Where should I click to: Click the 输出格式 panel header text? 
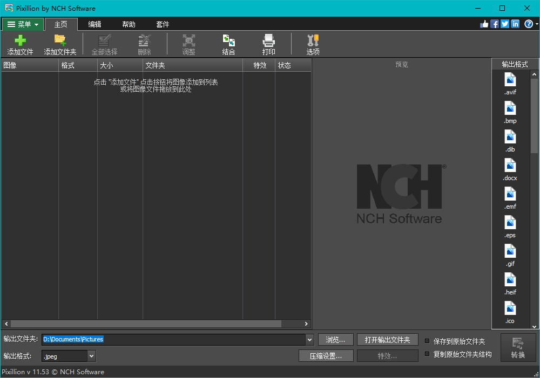515,64
